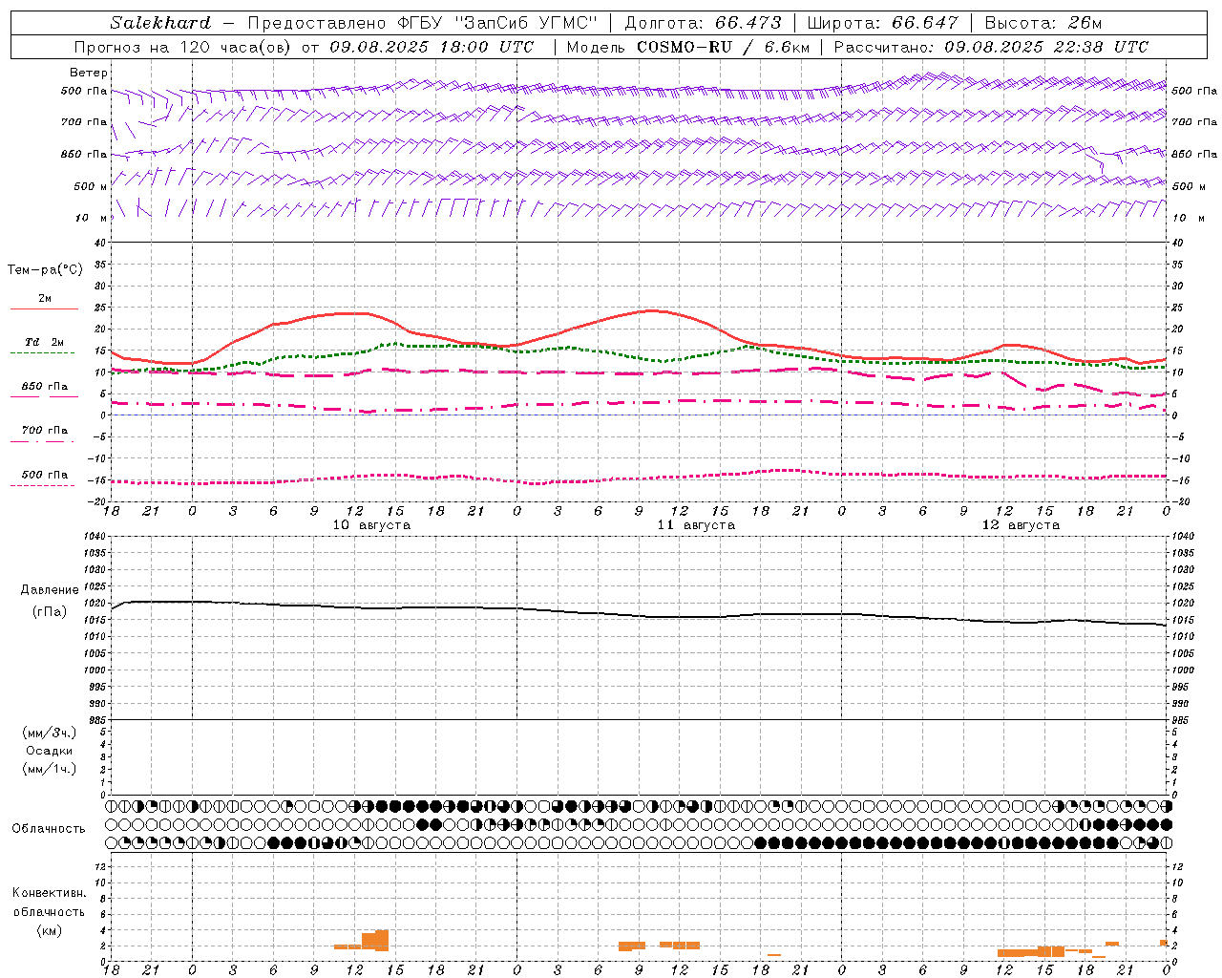Screen dimensions: 1222x978
Task: Click the "Salekhard" station title
Action: coord(159,23)
